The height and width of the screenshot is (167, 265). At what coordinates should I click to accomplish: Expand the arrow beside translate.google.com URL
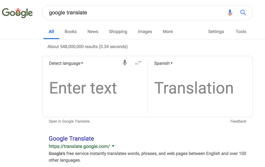[113, 146]
